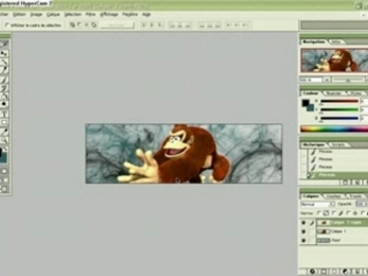Select the Gradient tool

(4, 96)
